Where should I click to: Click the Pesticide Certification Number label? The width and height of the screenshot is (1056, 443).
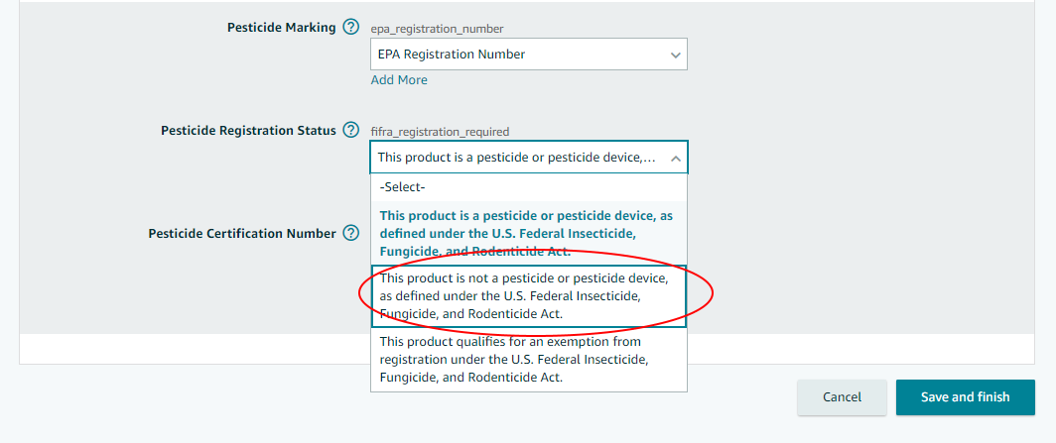pyautogui.click(x=242, y=234)
